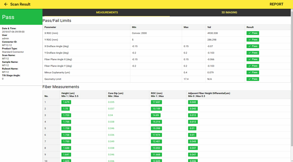The image size is (293, 162).
Task: Click Pass badge for X Endface Angle
Action: pos(252,46)
